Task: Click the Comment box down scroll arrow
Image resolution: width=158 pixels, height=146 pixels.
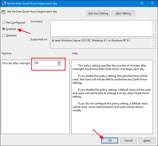Action: (153, 34)
